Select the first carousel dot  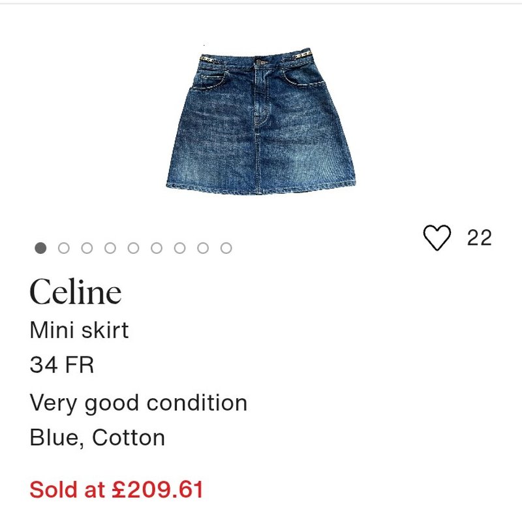[40, 248]
